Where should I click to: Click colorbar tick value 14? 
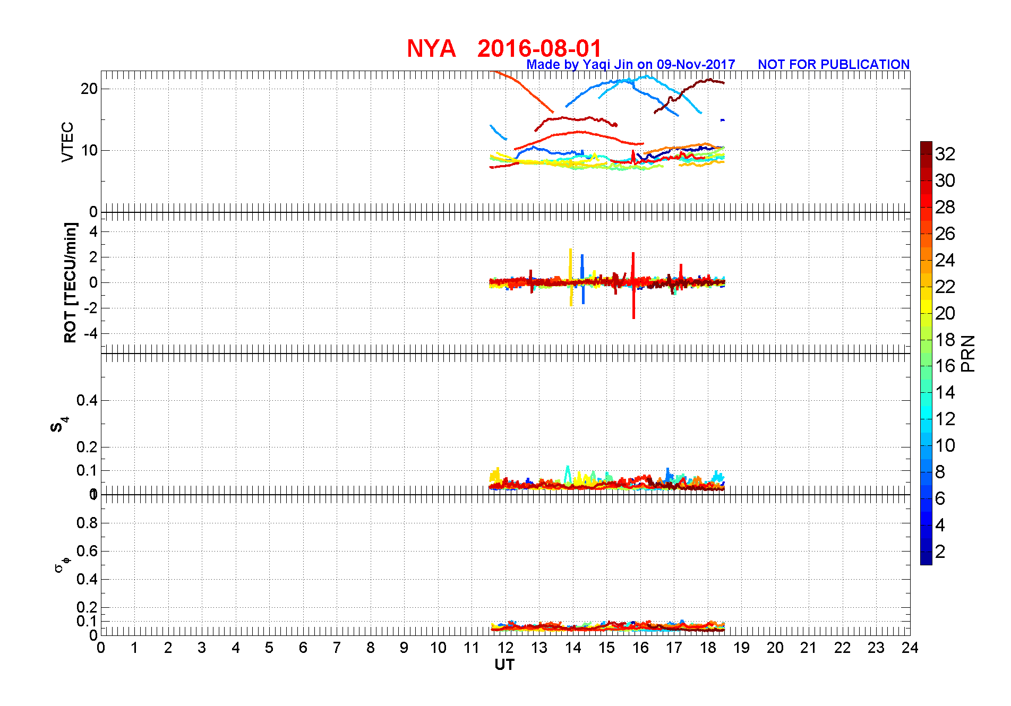(x=945, y=392)
